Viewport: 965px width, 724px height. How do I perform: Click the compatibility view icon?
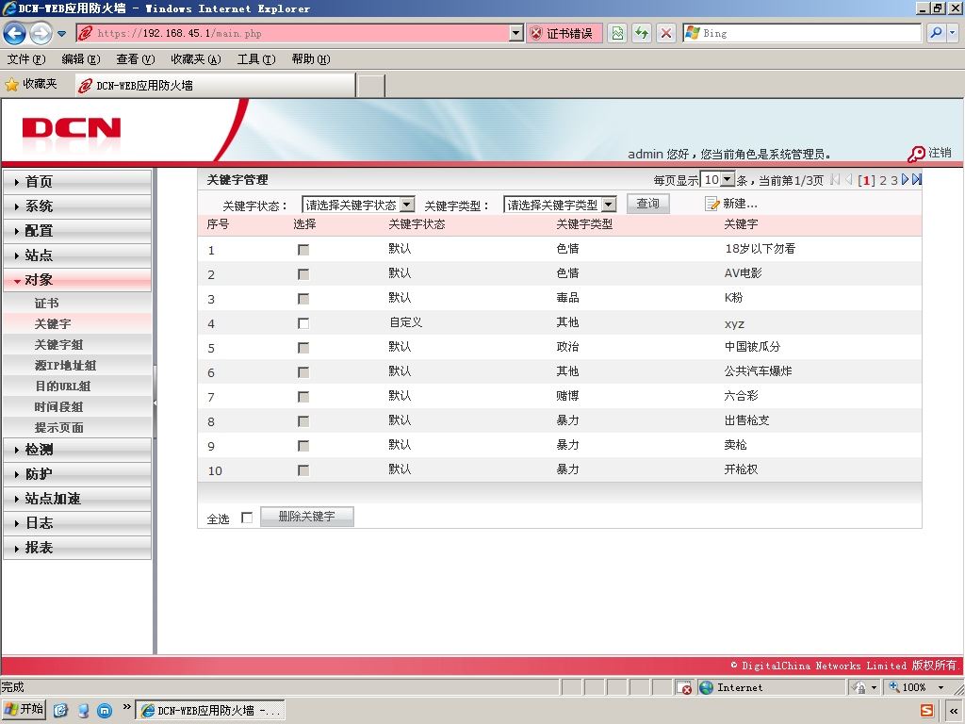click(617, 33)
